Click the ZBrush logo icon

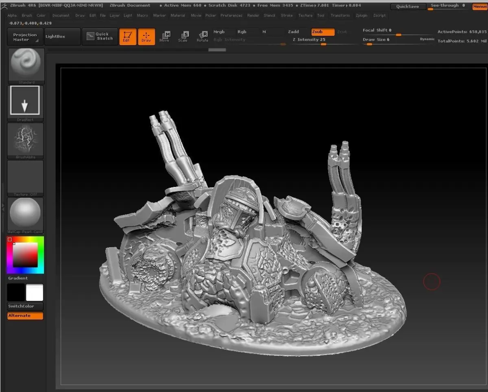(3, 5)
